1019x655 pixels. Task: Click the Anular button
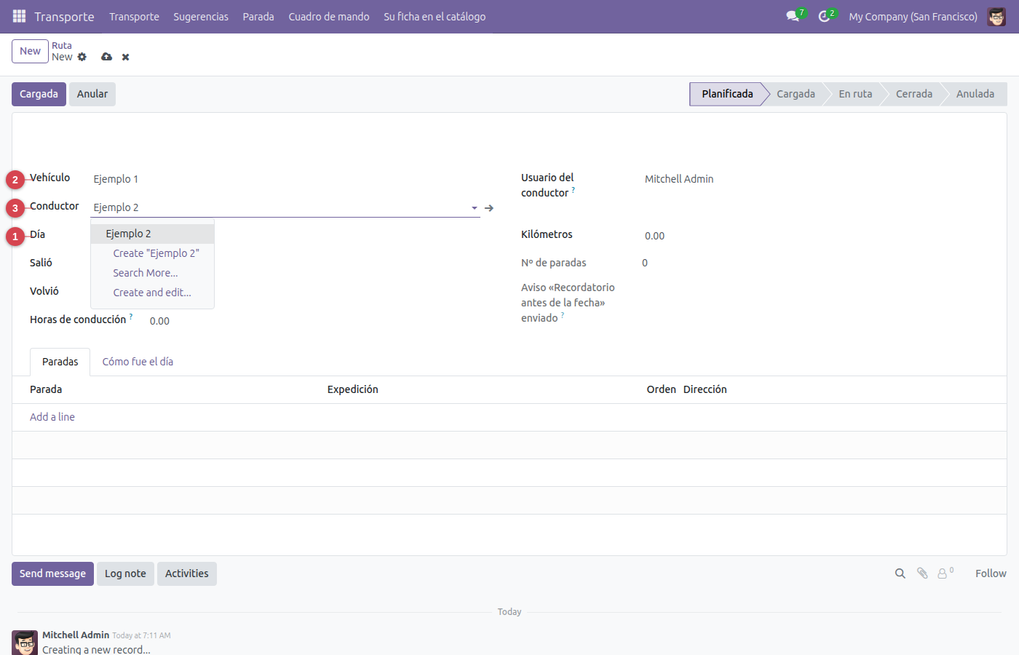92,94
